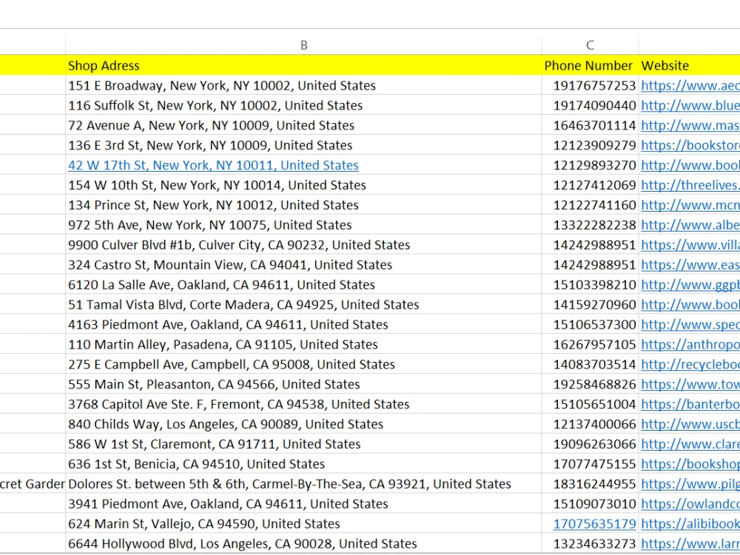Open website link in 6644 Hollywood Blvd row
This screenshot has height=555, width=740.
pyautogui.click(x=690, y=544)
